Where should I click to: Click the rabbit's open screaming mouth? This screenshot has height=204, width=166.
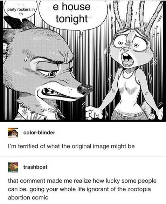point(127,60)
